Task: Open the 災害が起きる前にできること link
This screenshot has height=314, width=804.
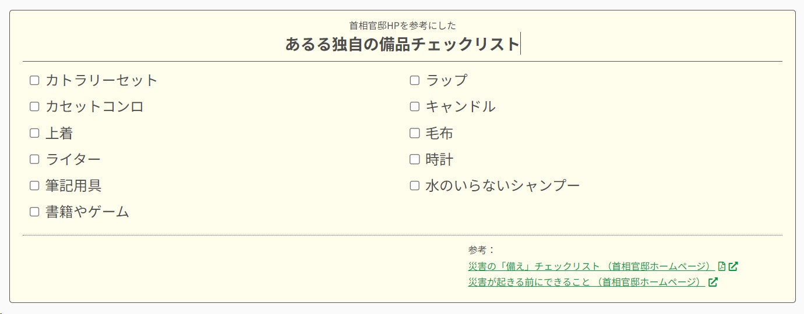Action: [x=586, y=282]
